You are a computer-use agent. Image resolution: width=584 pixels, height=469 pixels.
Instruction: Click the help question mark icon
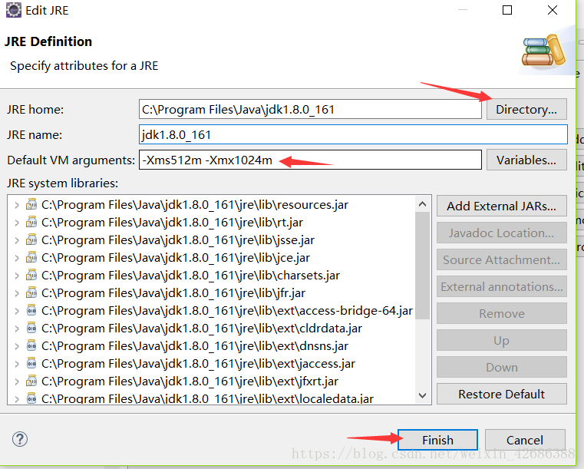coord(20,439)
